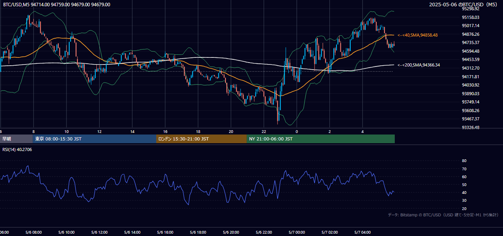Click the RSI axis level 60
The image size is (503, 236).
(x=464, y=177)
